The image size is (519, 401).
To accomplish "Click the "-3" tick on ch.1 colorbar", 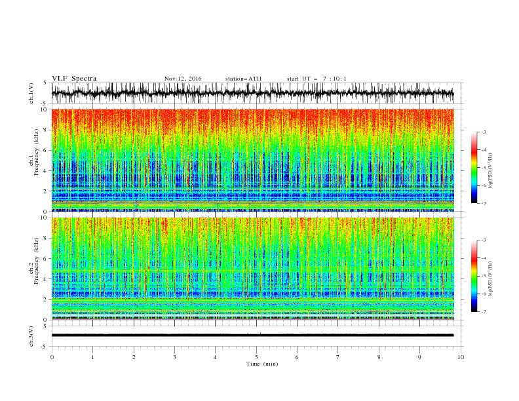I will (x=484, y=132).
